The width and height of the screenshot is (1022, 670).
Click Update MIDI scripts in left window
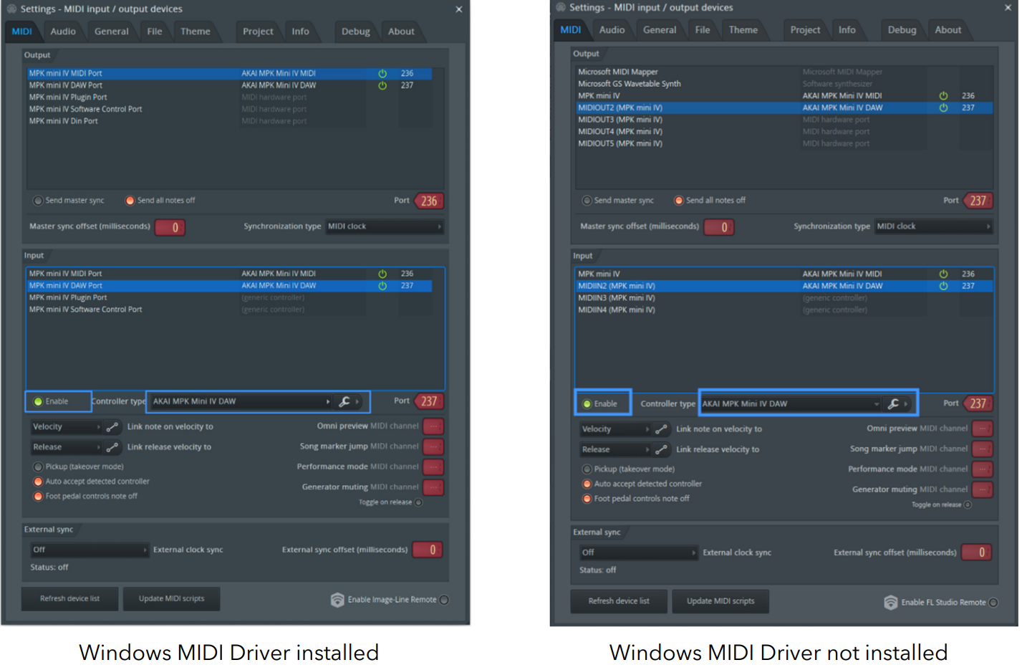(x=171, y=599)
